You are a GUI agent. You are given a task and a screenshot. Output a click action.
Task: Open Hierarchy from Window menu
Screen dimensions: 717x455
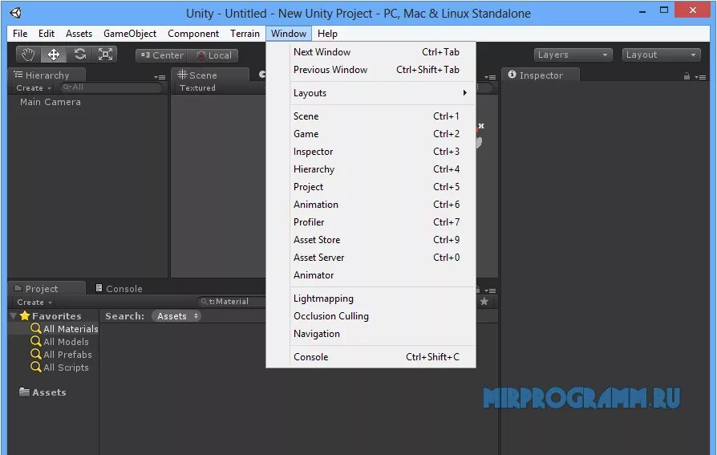click(x=371, y=169)
